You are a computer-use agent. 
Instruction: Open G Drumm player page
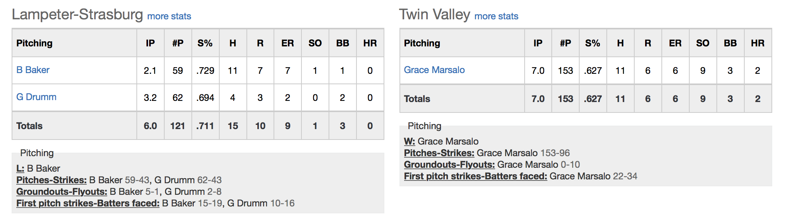(36, 97)
